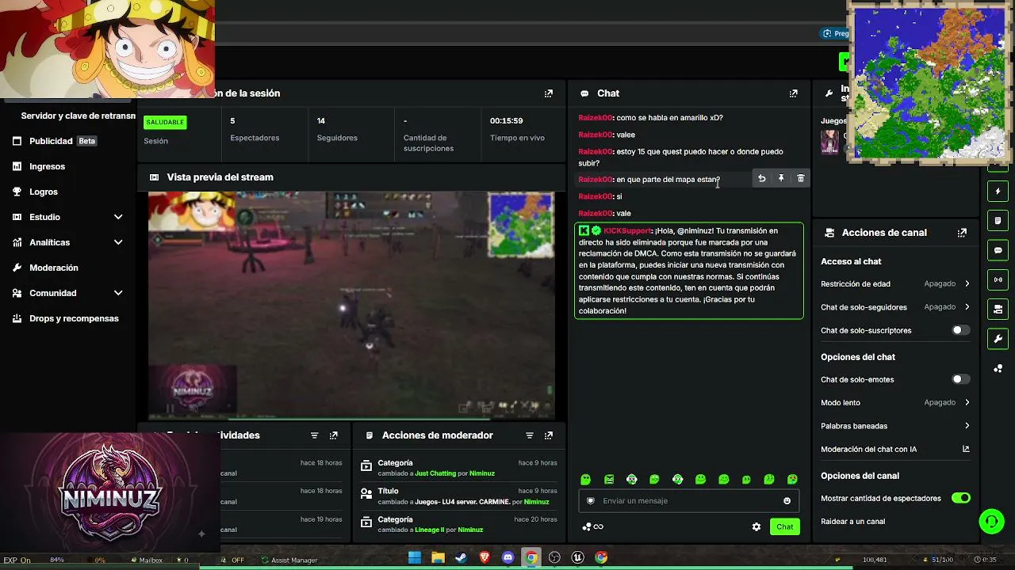Pop out the recent activities panel
Screen dimensions: 1015x570
[x=333, y=435]
